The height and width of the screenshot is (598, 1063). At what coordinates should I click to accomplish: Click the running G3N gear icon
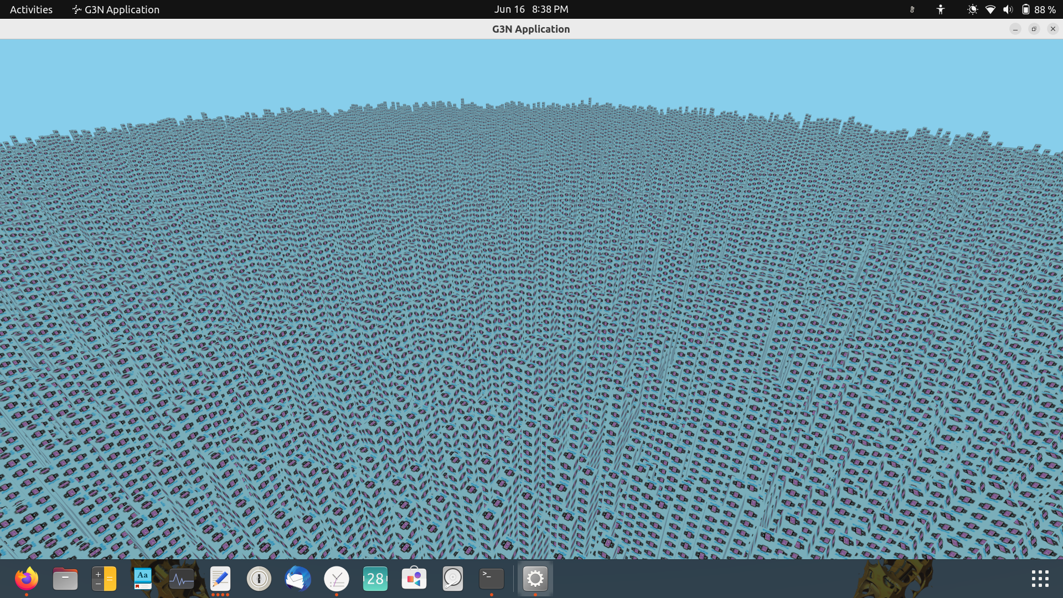tap(535, 579)
